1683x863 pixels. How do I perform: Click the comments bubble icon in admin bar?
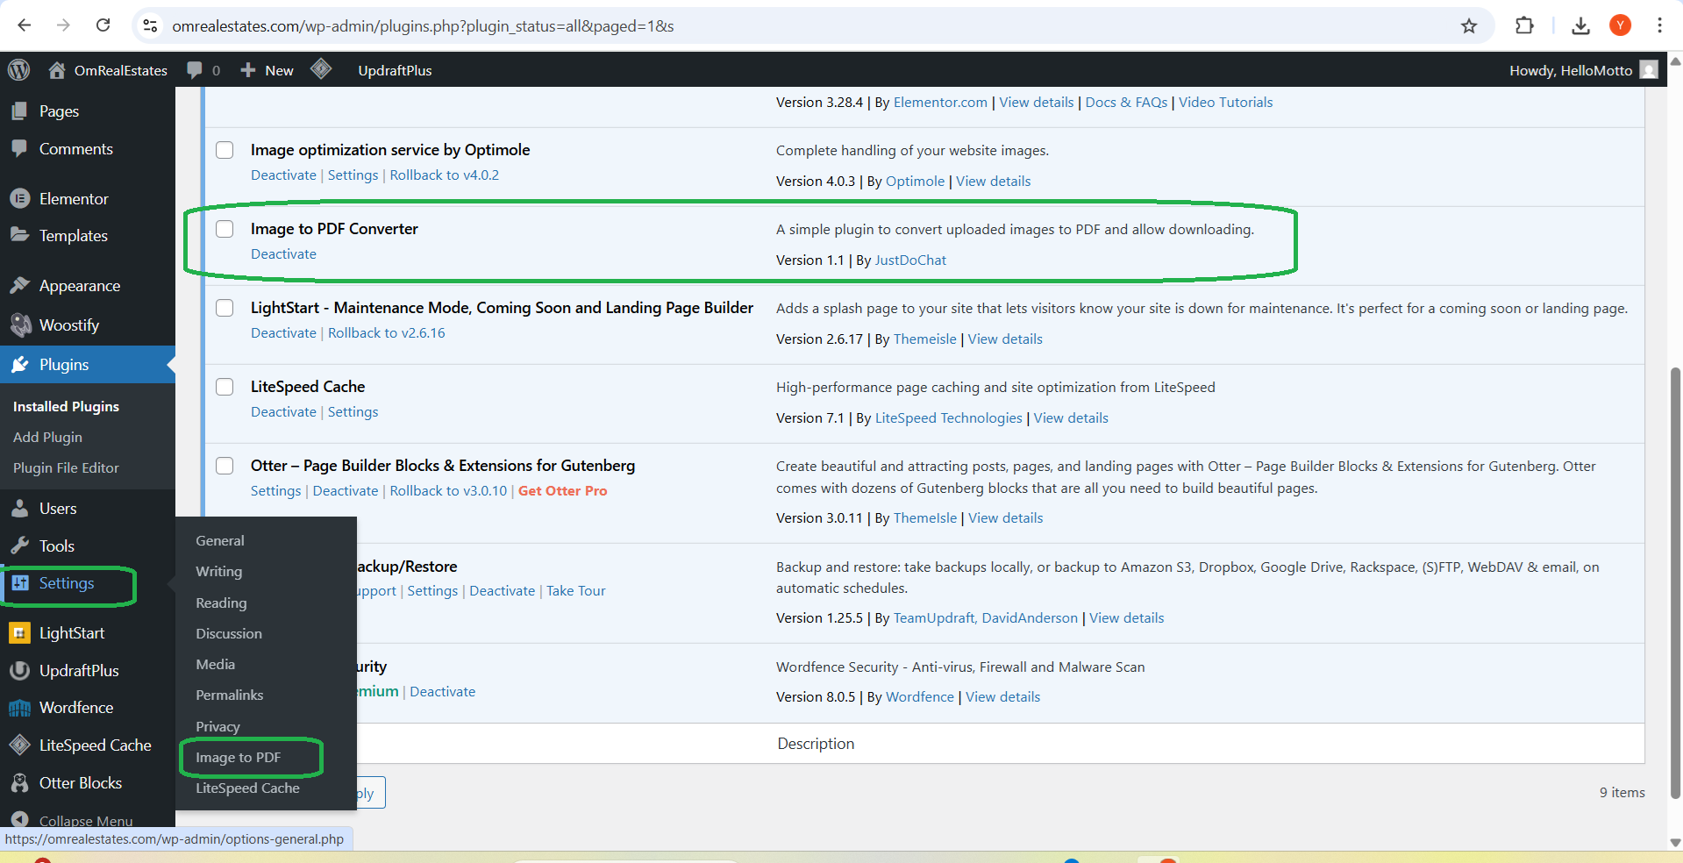[x=195, y=70]
